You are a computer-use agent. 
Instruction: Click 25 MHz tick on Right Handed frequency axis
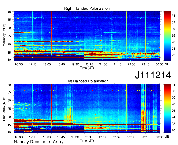tap(9, 36)
